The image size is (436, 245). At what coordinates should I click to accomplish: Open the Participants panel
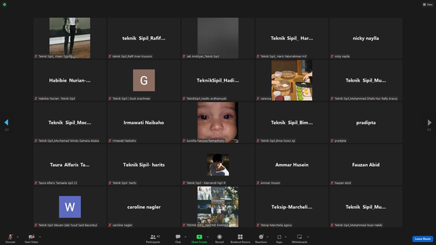pyautogui.click(x=153, y=238)
